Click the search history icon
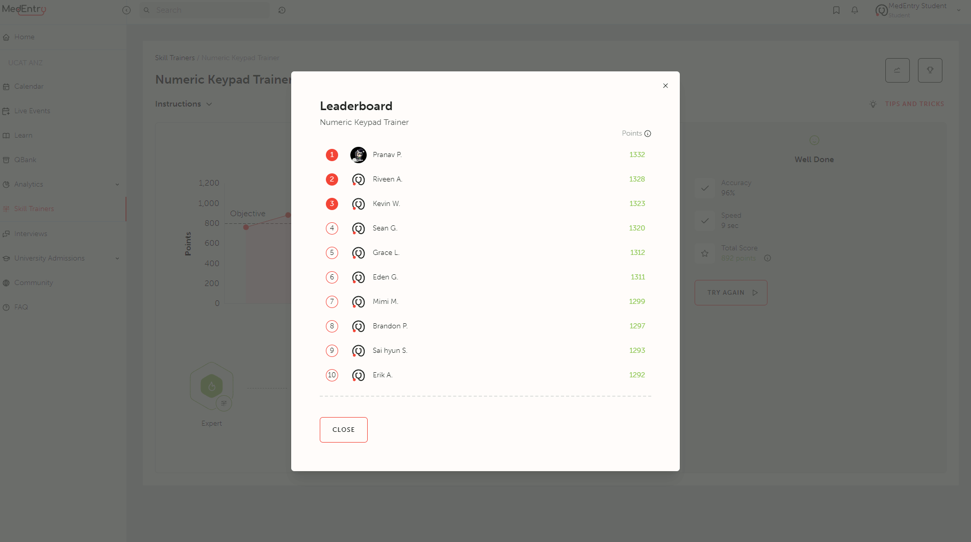This screenshot has width=971, height=542. (282, 10)
